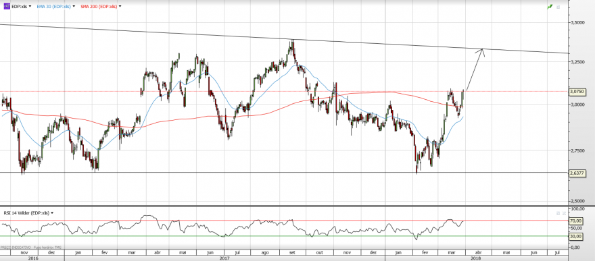Click the 50,00 RSI axis value

click(x=576, y=228)
